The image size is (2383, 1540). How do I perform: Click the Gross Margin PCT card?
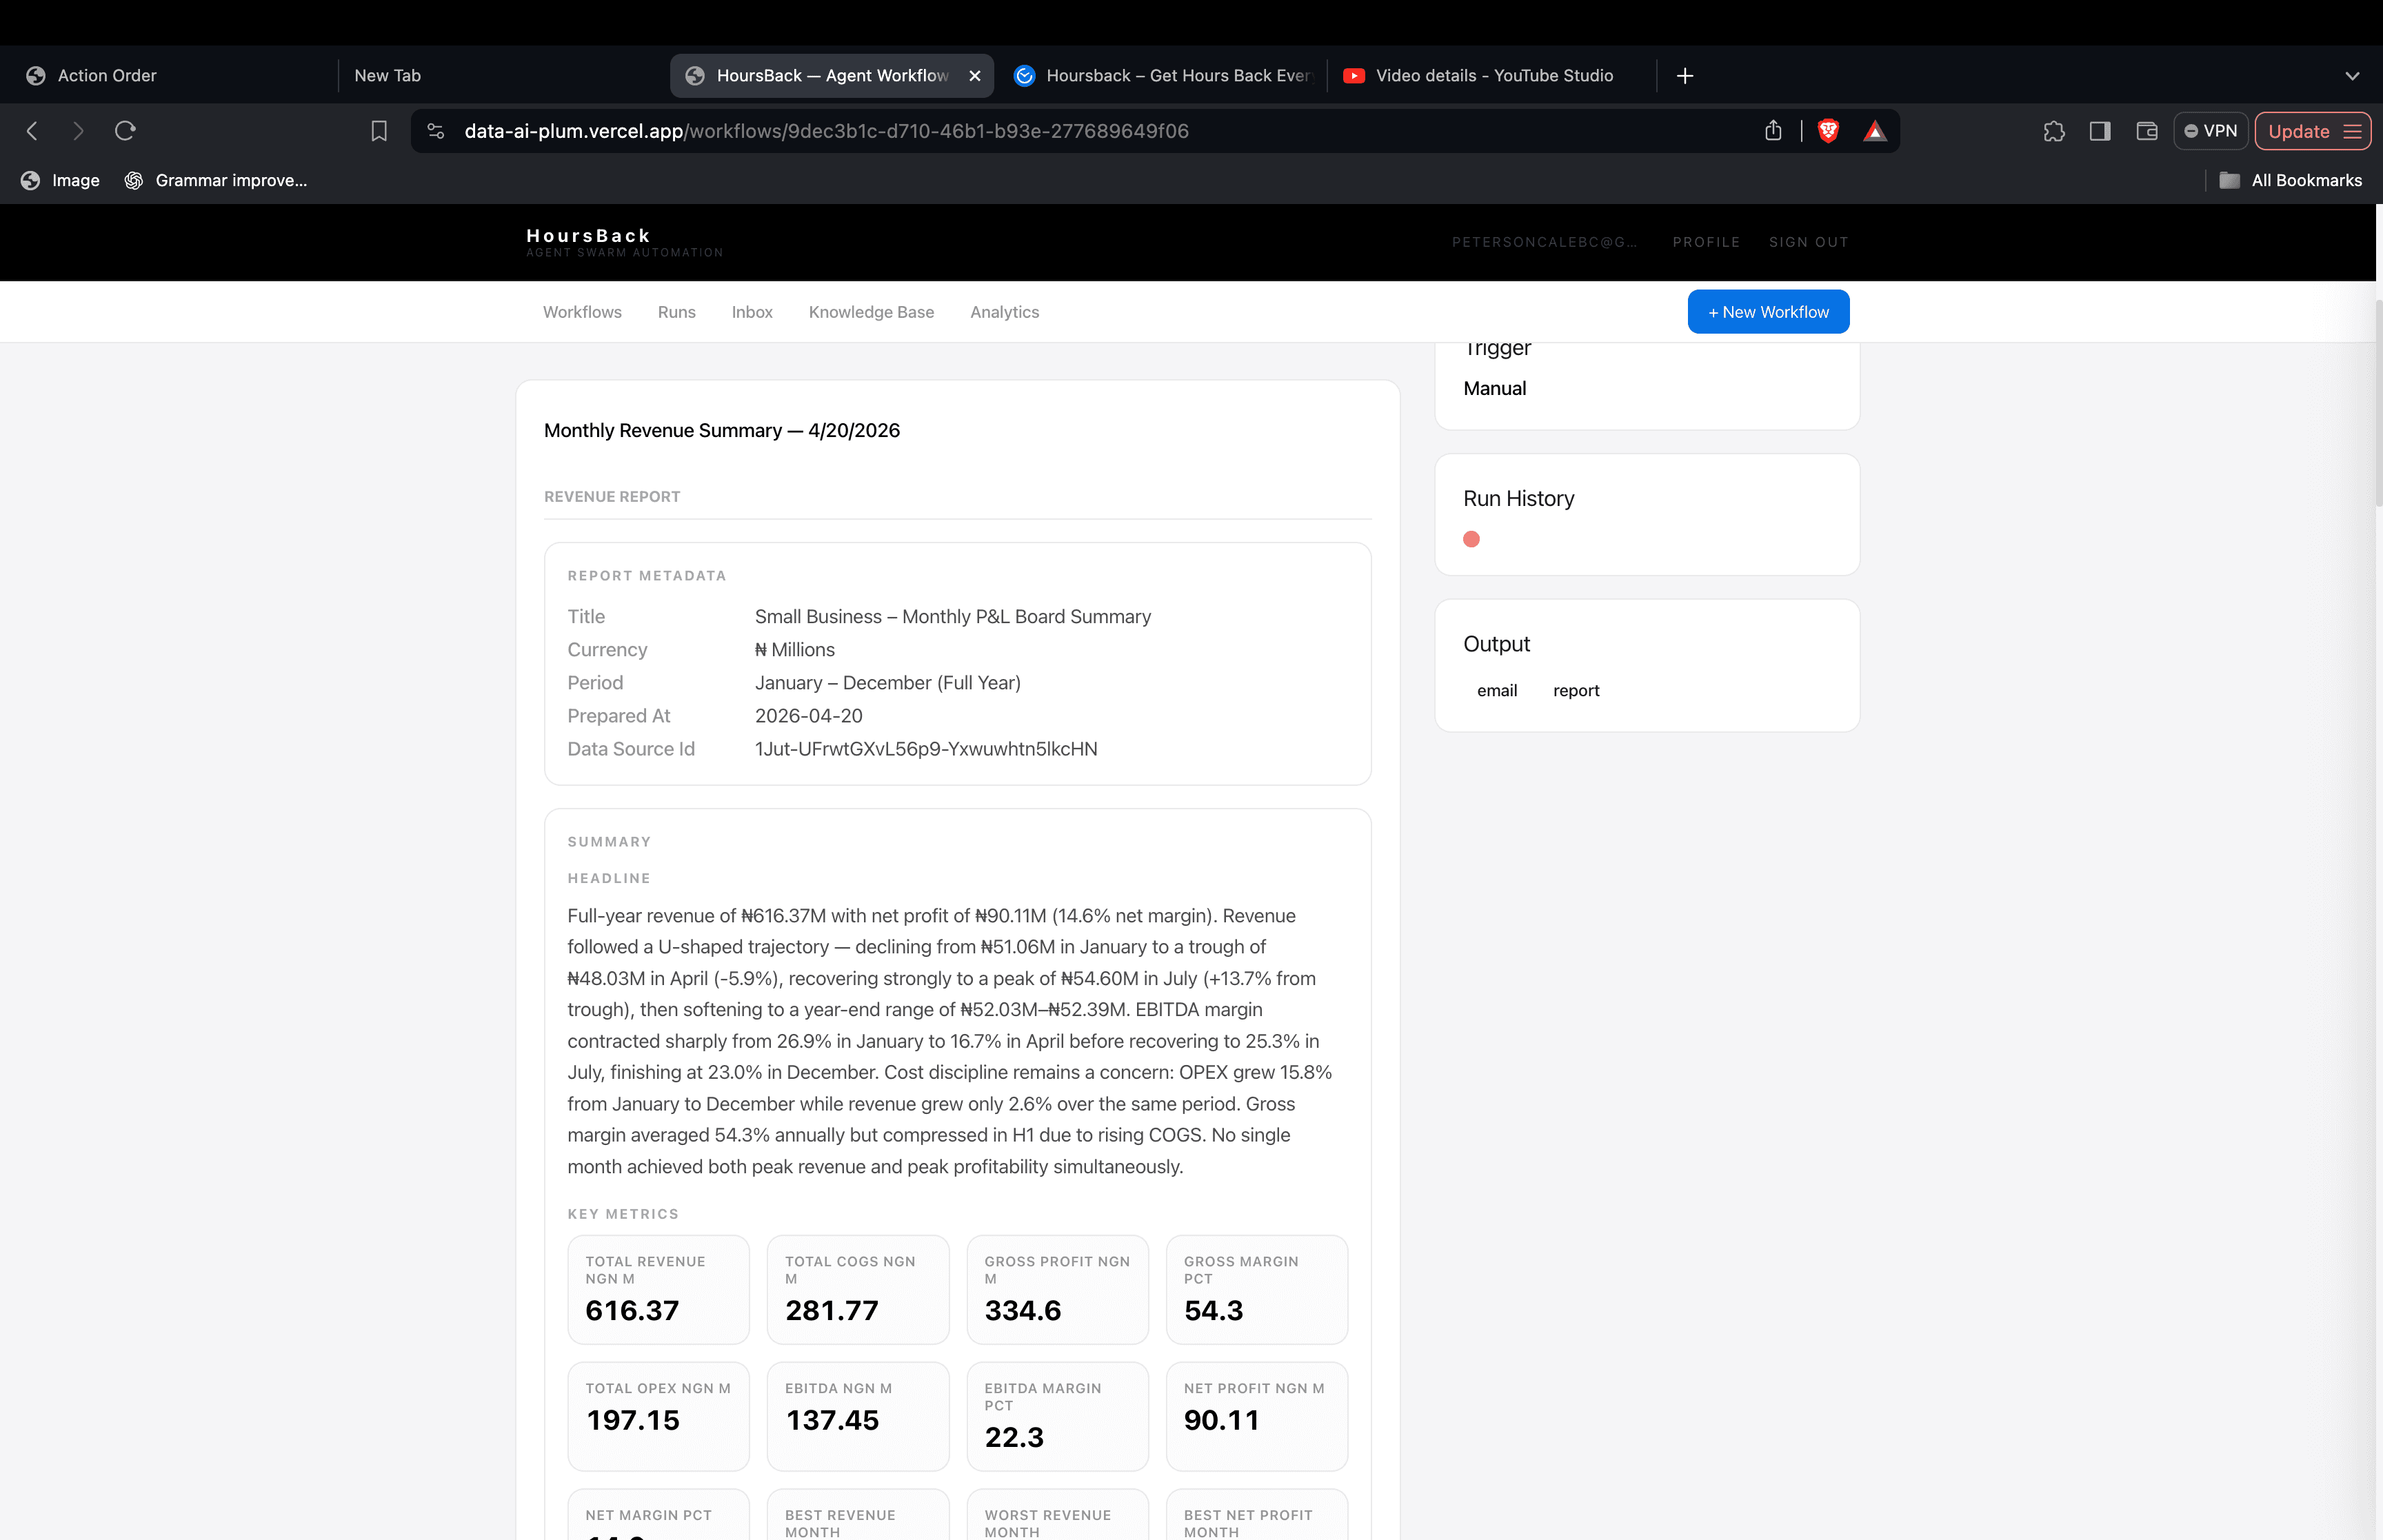click(x=1257, y=1290)
